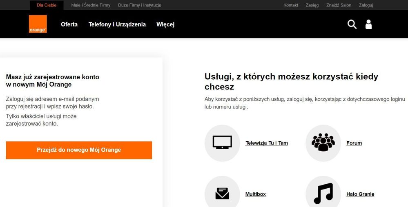This screenshot has width=408, height=207.
Task: Click text Tylko właściciel usługi może zarejestrować konto
Action: (x=41, y=120)
